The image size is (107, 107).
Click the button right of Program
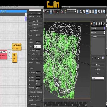(38, 17)
